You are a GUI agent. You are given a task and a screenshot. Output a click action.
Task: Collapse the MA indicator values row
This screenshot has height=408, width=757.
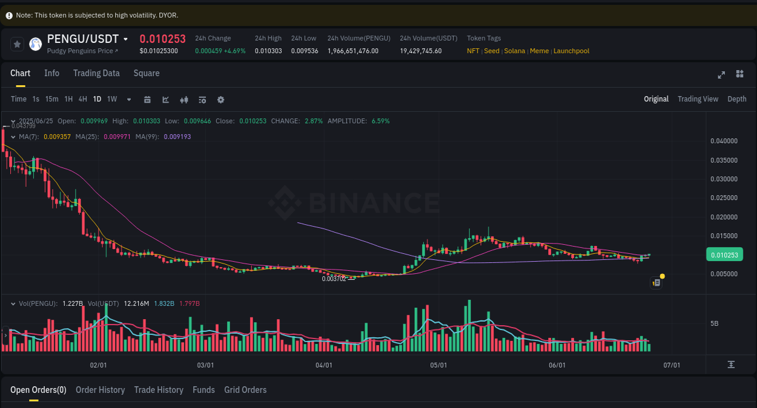point(13,137)
